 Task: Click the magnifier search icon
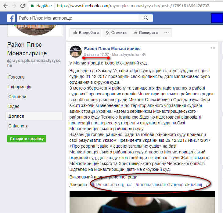click(146, 18)
